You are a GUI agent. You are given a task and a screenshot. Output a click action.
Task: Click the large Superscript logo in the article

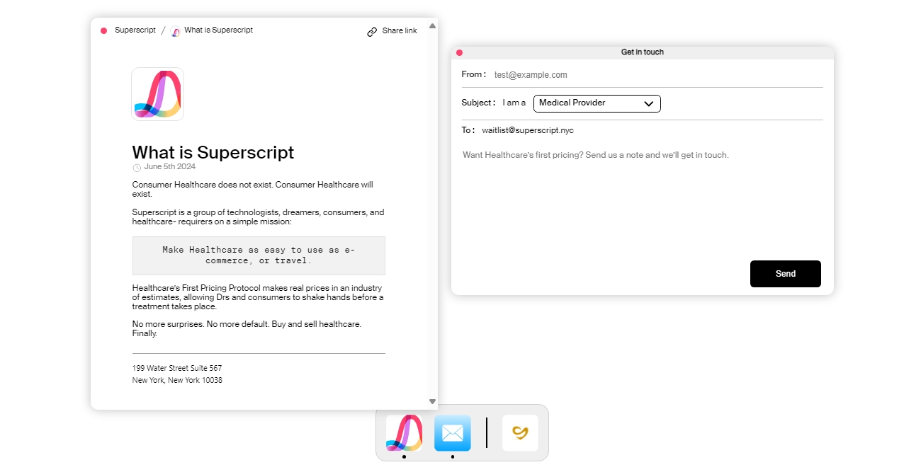click(x=157, y=94)
